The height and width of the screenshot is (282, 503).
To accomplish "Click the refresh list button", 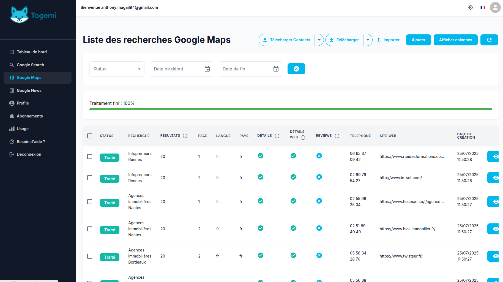I will pos(489,40).
